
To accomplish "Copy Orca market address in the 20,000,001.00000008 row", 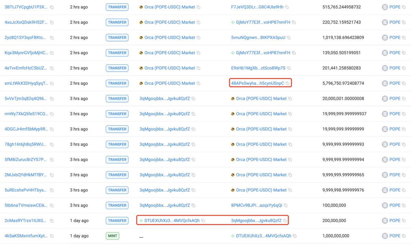I will 290,99.
